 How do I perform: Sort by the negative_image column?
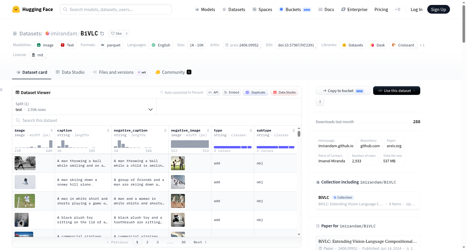(x=208, y=130)
